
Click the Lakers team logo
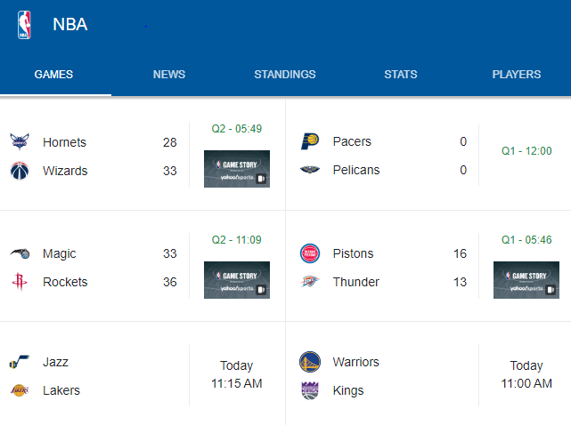20,390
